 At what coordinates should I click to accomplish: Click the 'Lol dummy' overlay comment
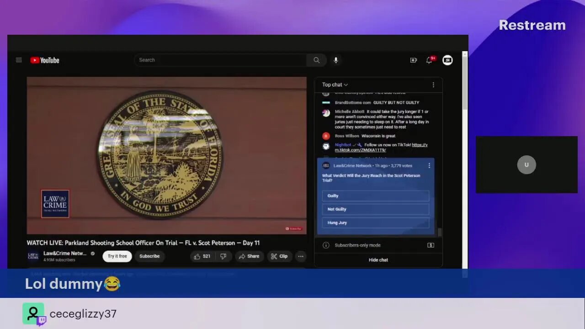click(73, 284)
